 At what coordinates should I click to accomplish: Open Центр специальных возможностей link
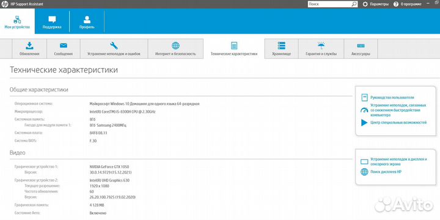(398, 122)
